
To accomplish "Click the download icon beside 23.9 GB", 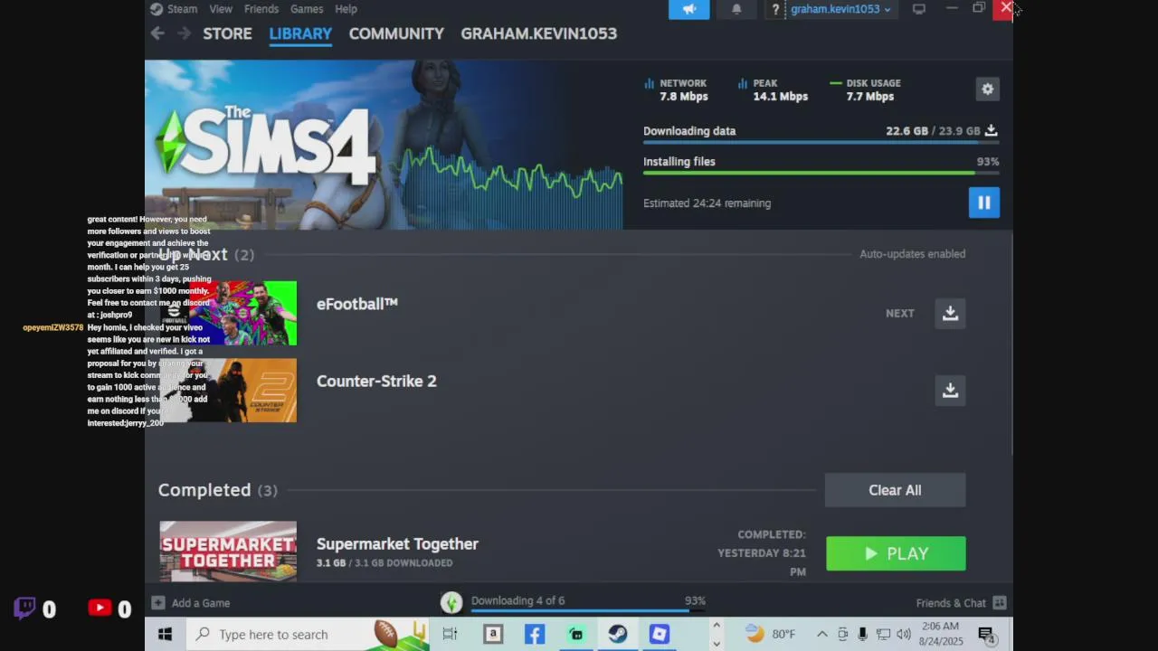I will tap(992, 131).
